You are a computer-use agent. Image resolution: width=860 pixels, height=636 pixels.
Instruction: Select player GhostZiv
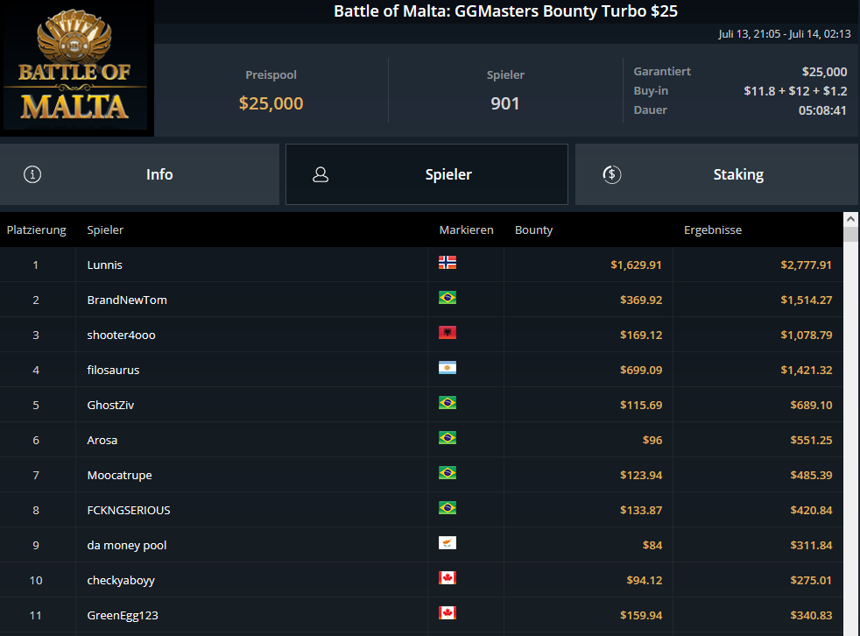(x=110, y=406)
